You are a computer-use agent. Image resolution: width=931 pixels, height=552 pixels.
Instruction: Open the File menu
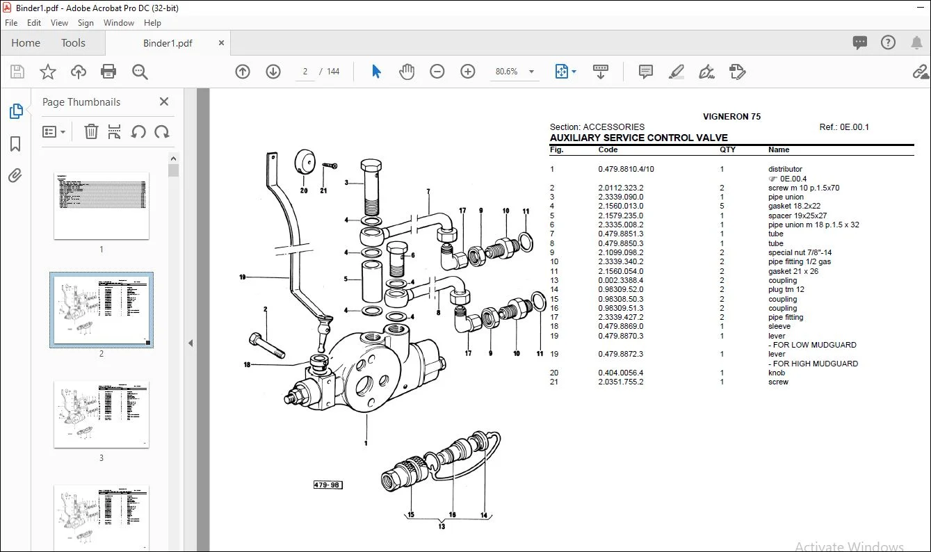[11, 23]
